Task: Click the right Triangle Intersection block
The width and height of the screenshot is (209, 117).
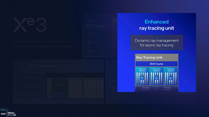Action: [167, 89]
